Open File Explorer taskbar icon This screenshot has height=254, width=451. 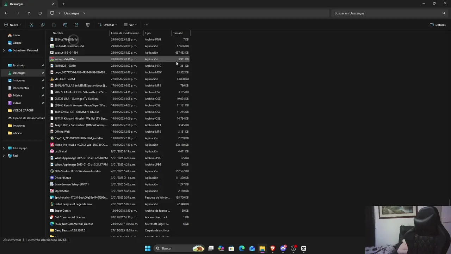click(262, 248)
